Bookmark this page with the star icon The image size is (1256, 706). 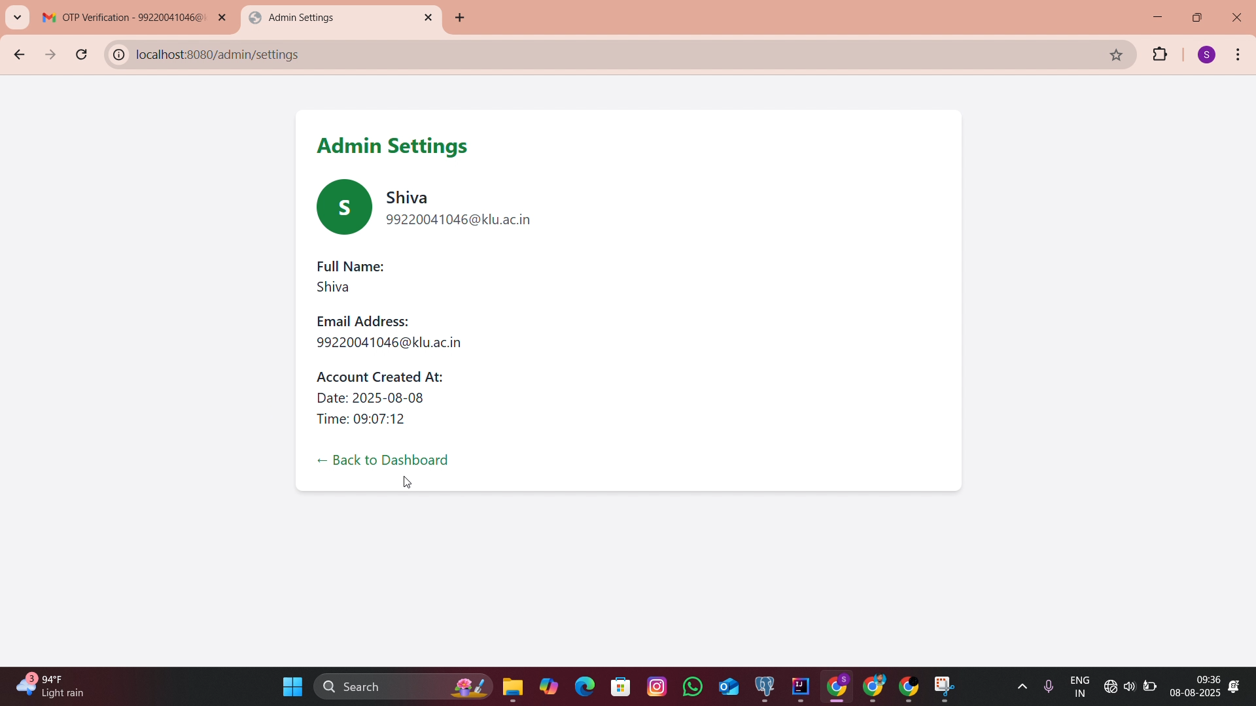[x=1117, y=56]
